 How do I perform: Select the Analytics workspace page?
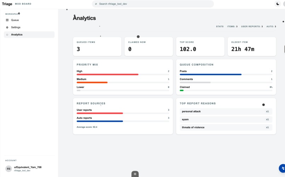tap(29, 35)
